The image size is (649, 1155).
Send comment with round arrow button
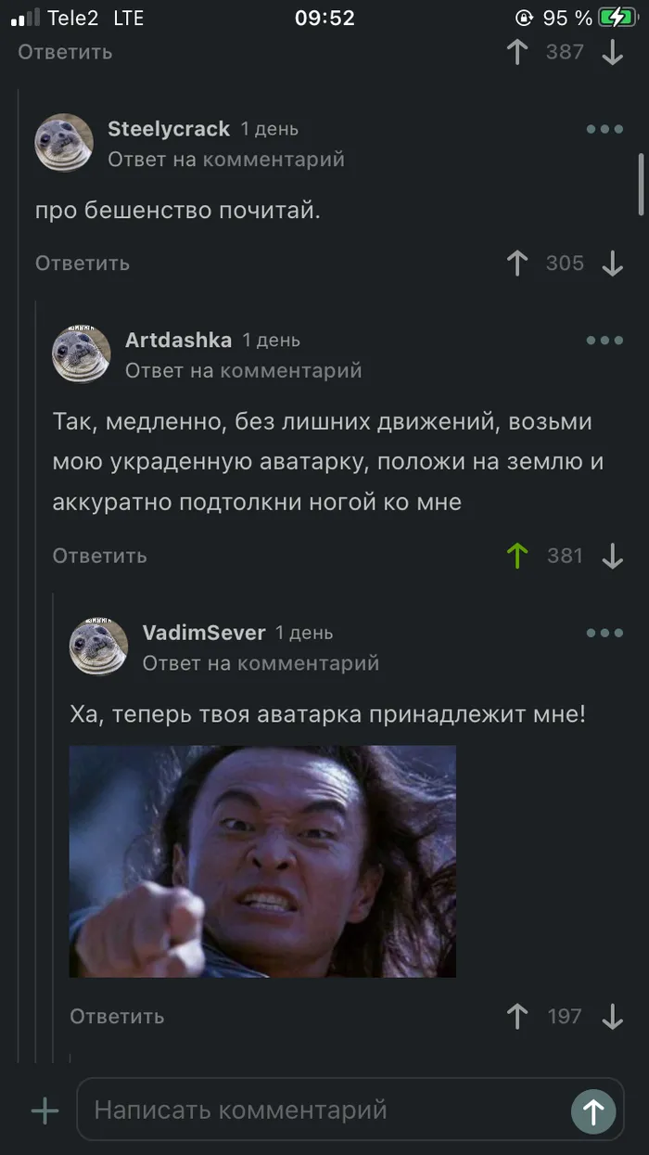point(593,1110)
